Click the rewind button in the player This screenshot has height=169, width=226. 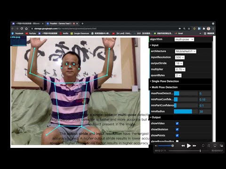coord(183,146)
